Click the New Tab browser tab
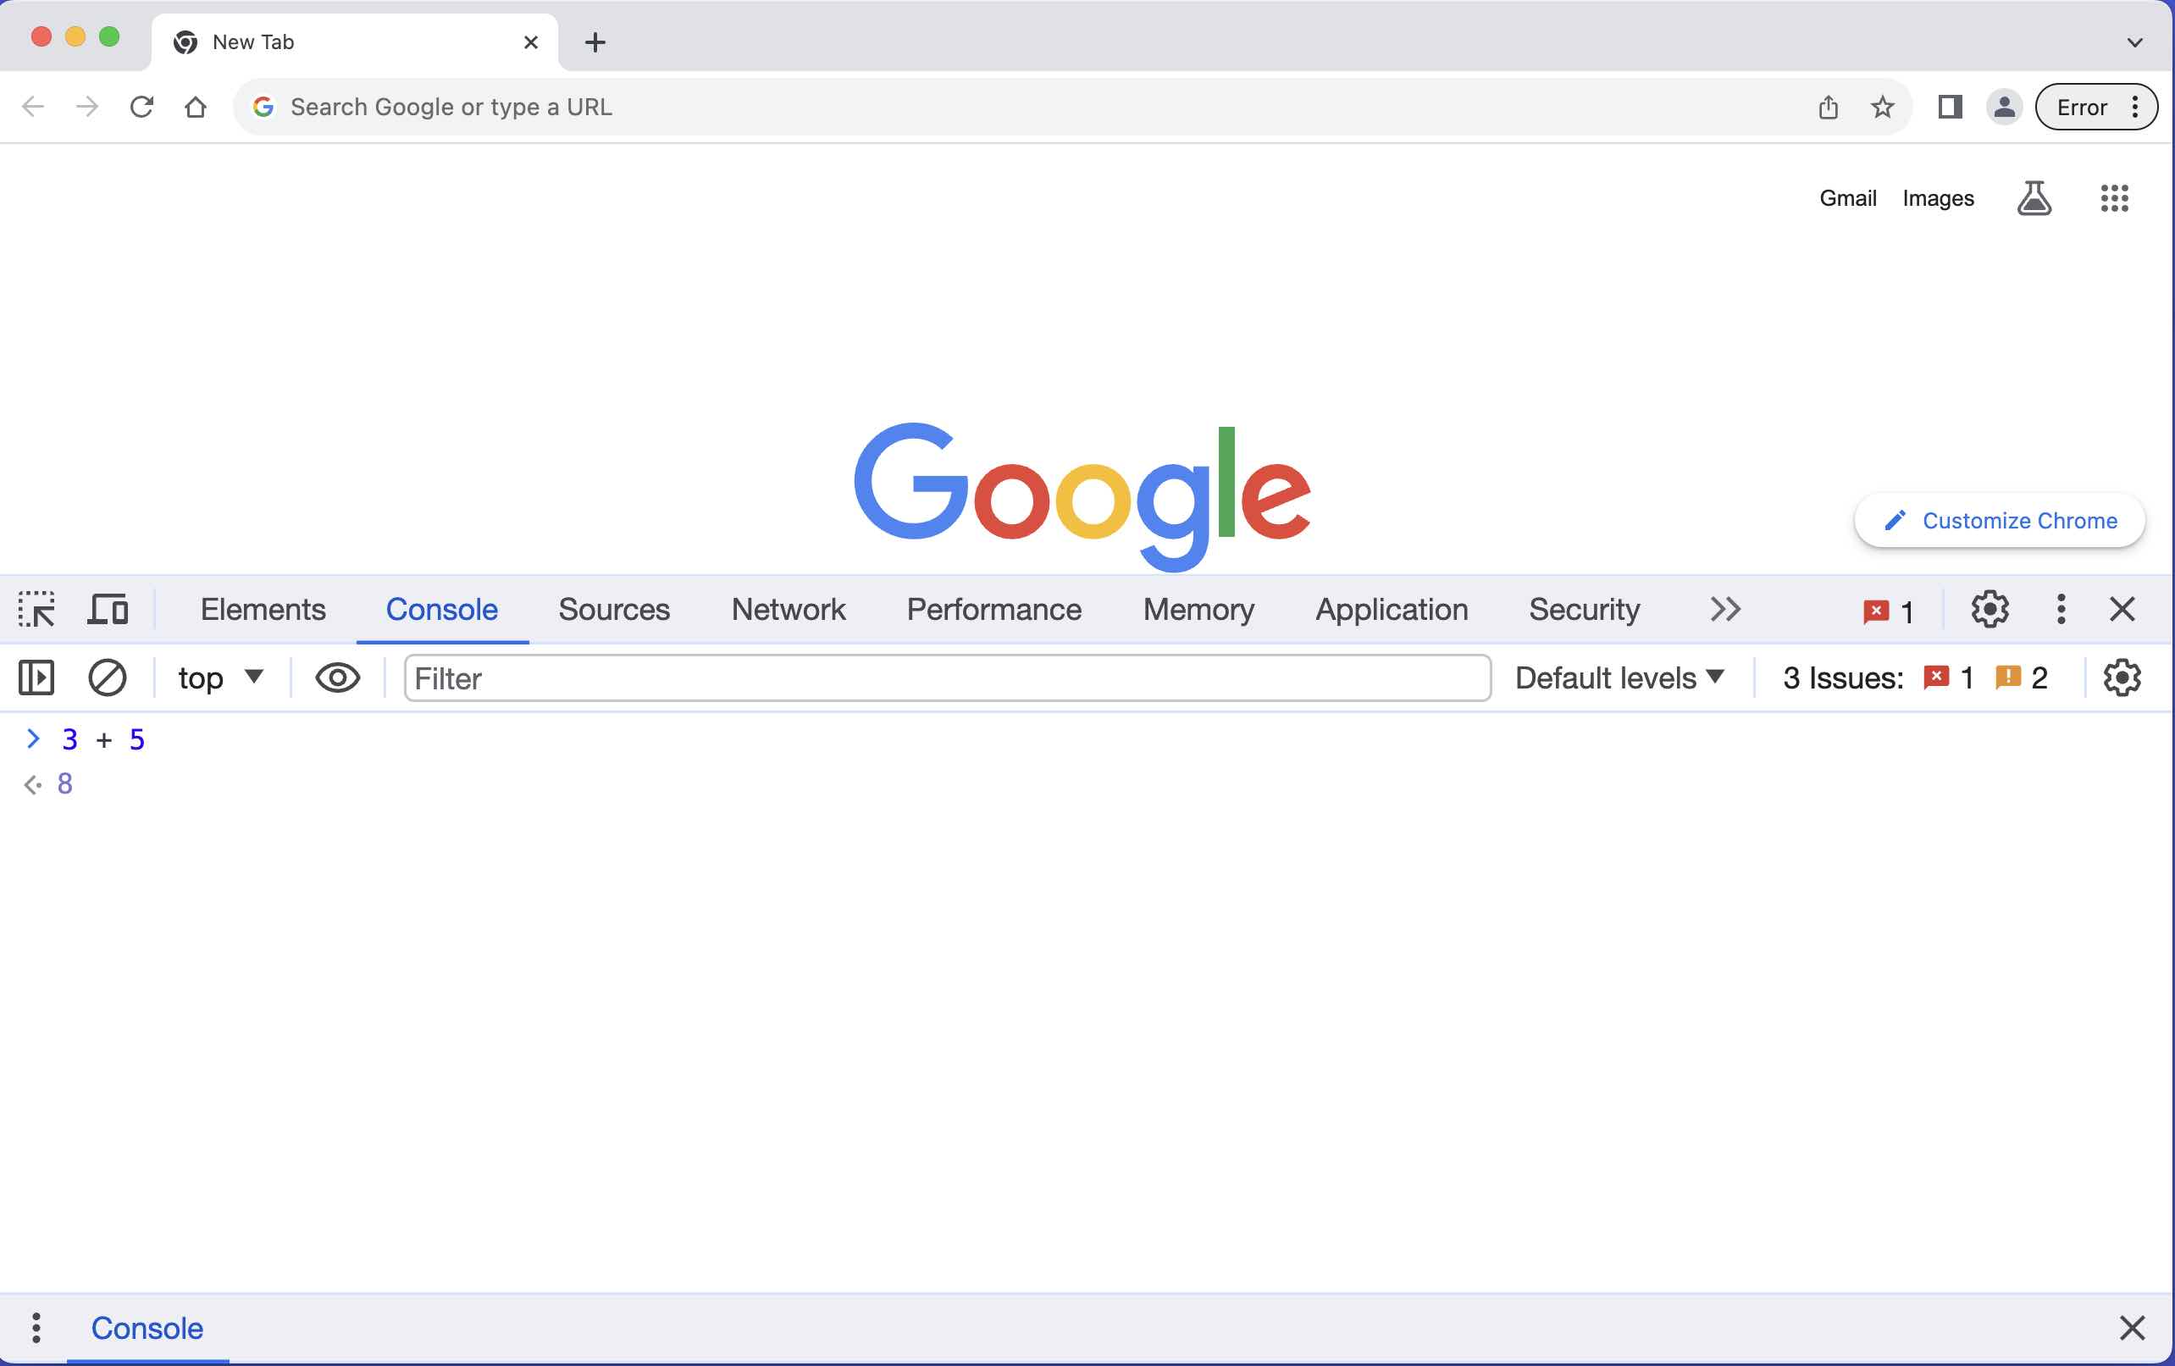The image size is (2175, 1366). pyautogui.click(x=354, y=42)
